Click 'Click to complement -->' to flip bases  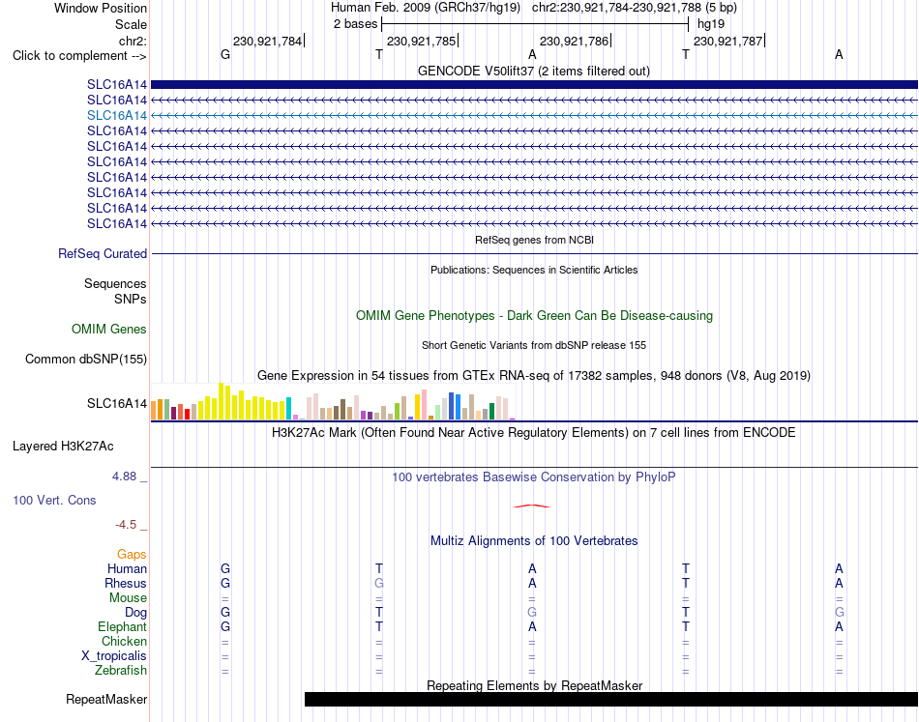[79, 56]
